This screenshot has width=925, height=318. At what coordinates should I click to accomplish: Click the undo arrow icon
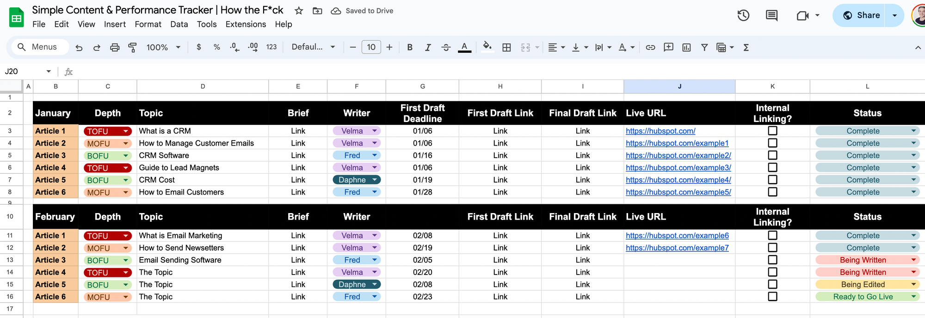[79, 47]
